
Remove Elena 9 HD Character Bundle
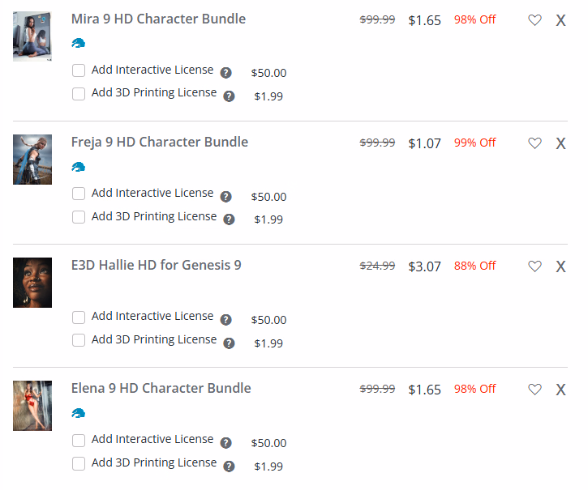coord(560,390)
